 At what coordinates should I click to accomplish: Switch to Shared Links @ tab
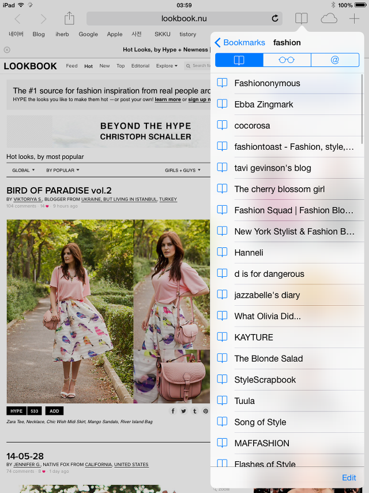point(335,60)
